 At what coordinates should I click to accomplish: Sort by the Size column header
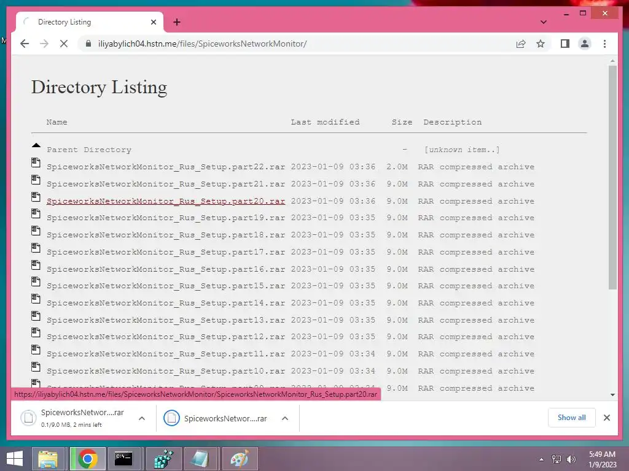click(402, 122)
